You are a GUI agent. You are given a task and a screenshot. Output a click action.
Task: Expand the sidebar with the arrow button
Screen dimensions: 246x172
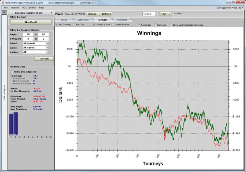[x=4, y=12]
